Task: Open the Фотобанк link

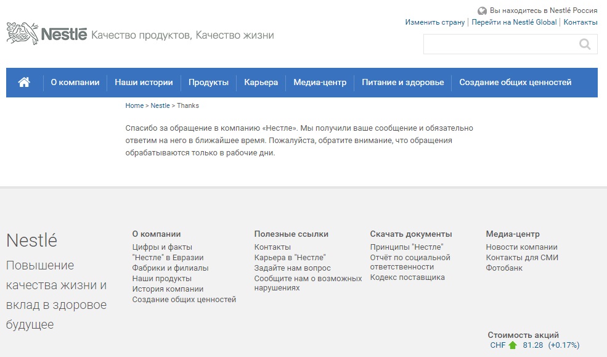Action: click(x=504, y=268)
